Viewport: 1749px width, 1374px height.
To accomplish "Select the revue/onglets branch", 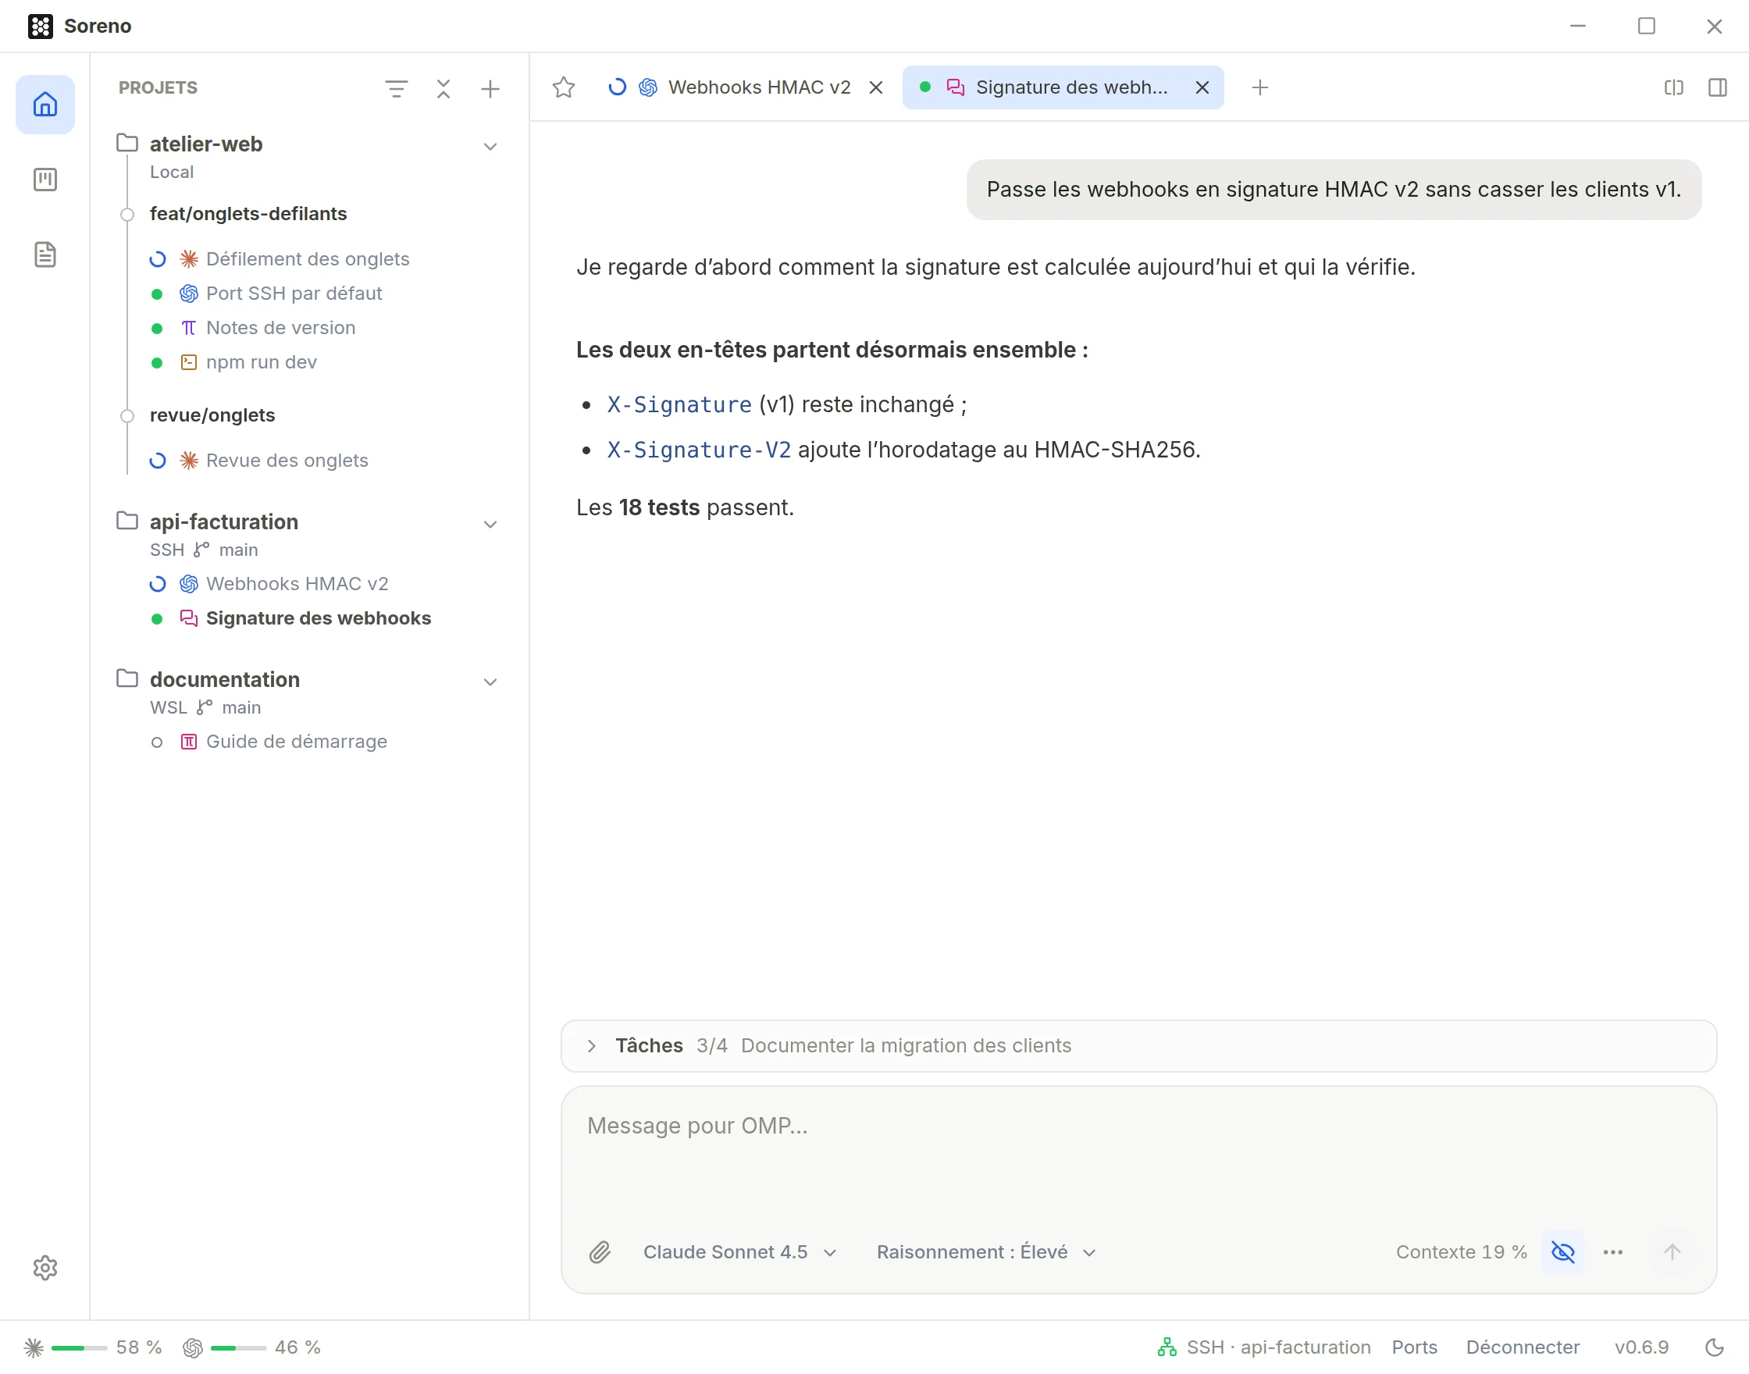I will click(x=212, y=415).
